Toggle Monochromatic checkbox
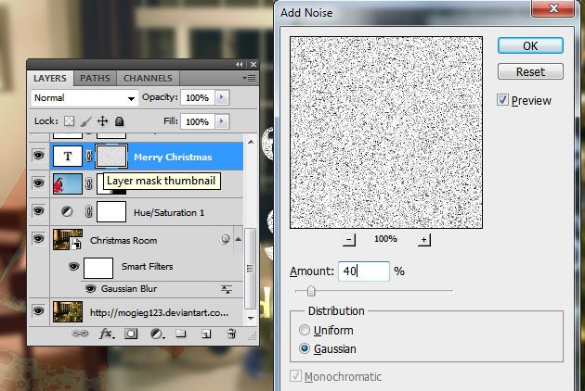 tap(296, 376)
